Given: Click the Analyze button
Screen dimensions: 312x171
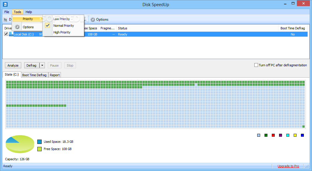Looking at the screenshot, I should (13, 65).
